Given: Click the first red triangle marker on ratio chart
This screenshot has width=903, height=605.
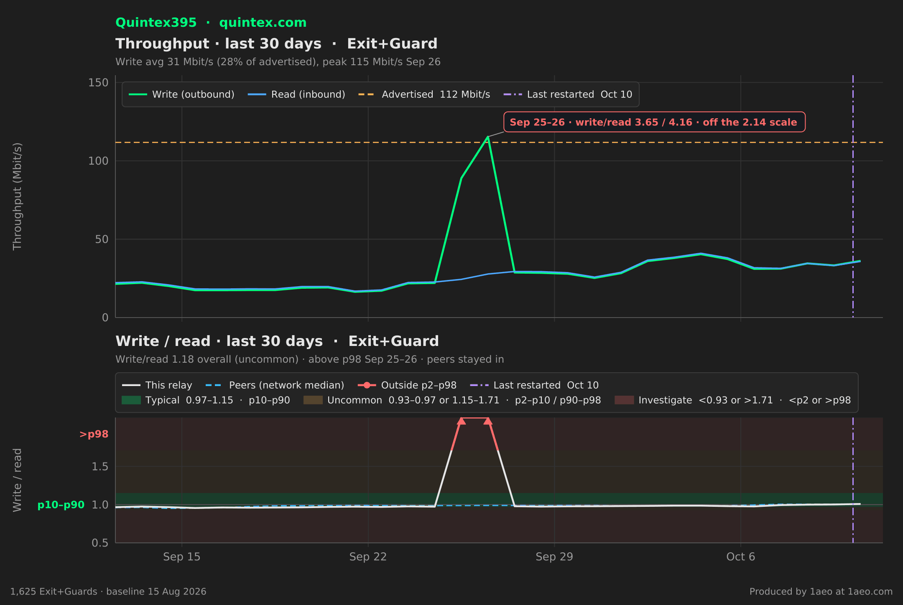Looking at the screenshot, I should (x=461, y=421).
